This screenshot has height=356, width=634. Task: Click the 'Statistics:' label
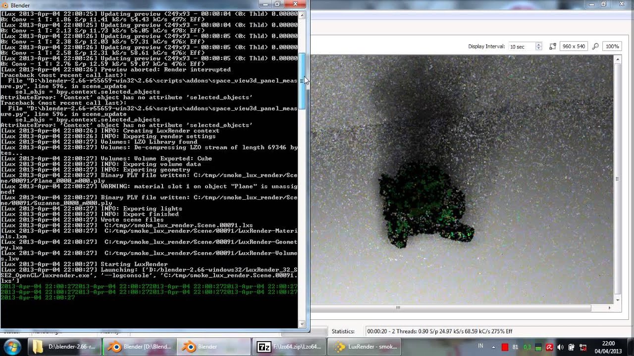pos(343,331)
